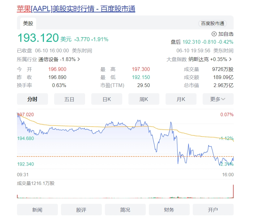This screenshot has width=259, height=219.
Task: Click the 盘后 price 192.310
Action: click(x=192, y=42)
